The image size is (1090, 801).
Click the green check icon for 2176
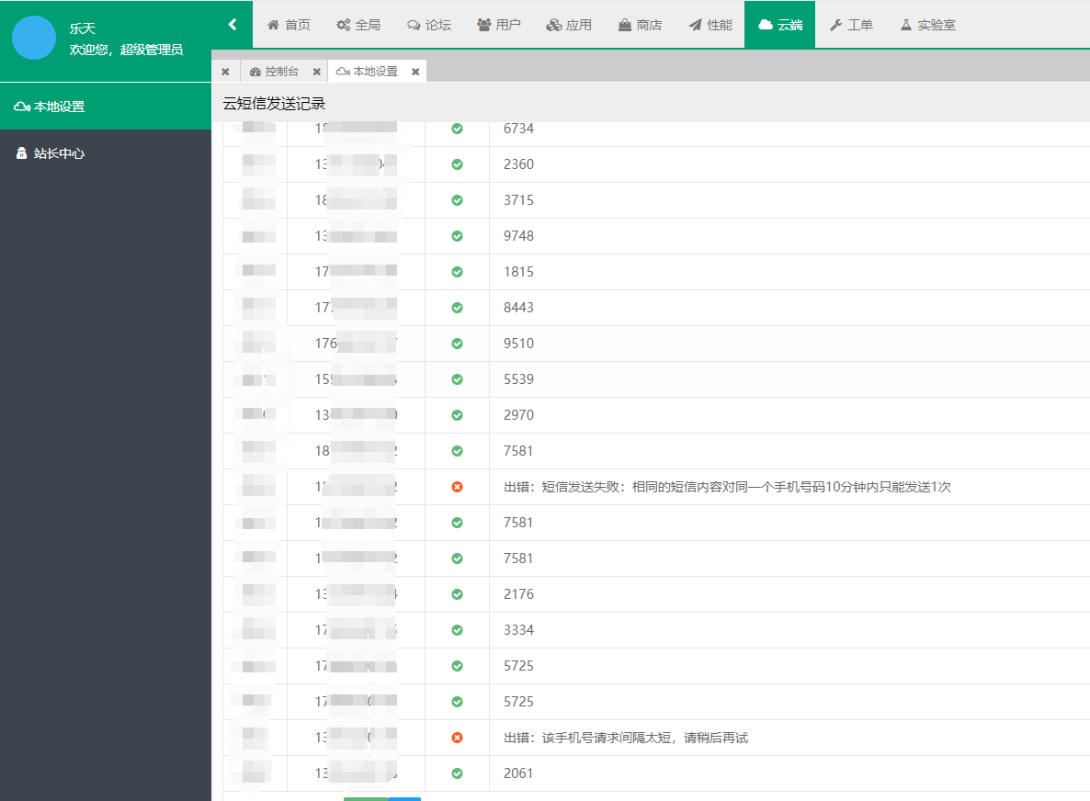[x=457, y=594]
